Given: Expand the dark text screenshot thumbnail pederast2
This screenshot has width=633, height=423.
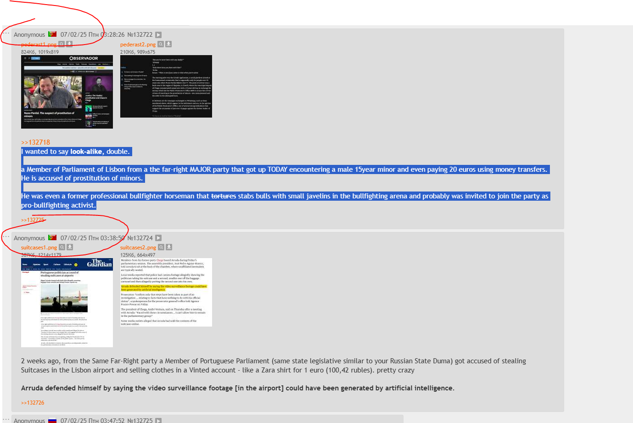Looking at the screenshot, I should [x=166, y=86].
